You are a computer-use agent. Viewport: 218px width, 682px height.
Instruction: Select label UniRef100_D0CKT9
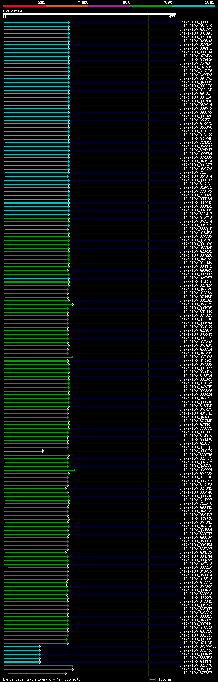coord(196,338)
